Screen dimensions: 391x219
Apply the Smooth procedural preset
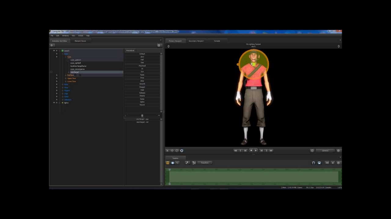142,84
